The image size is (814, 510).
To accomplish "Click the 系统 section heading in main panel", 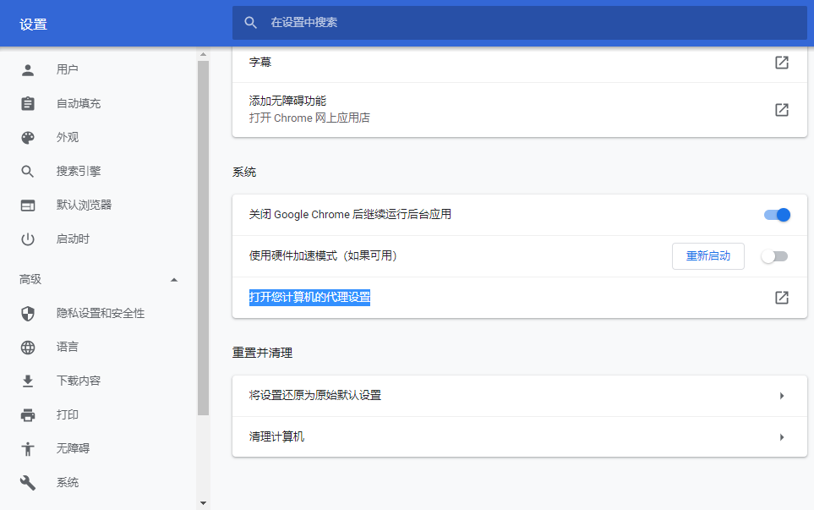I will 244,172.
